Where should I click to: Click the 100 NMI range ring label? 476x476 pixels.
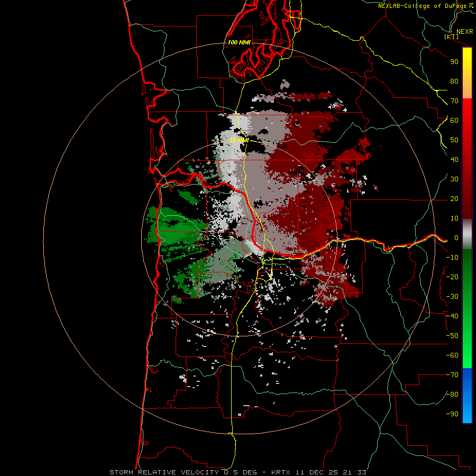[x=239, y=42]
